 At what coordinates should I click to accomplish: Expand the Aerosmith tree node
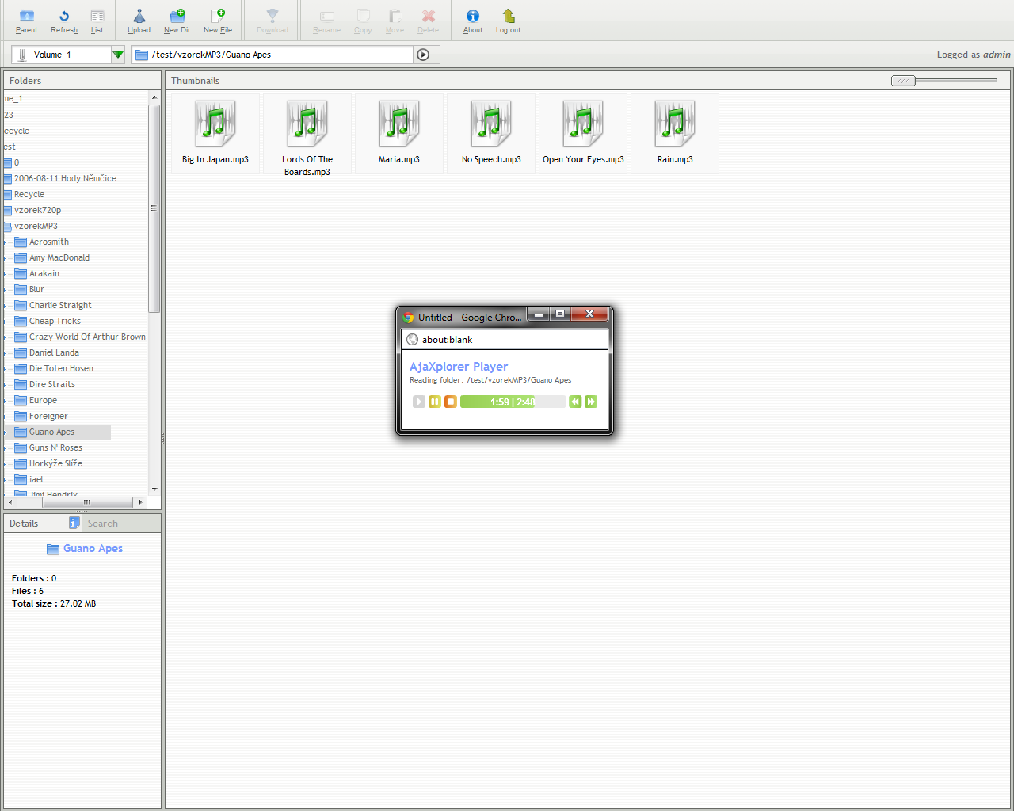pyautogui.click(x=6, y=242)
